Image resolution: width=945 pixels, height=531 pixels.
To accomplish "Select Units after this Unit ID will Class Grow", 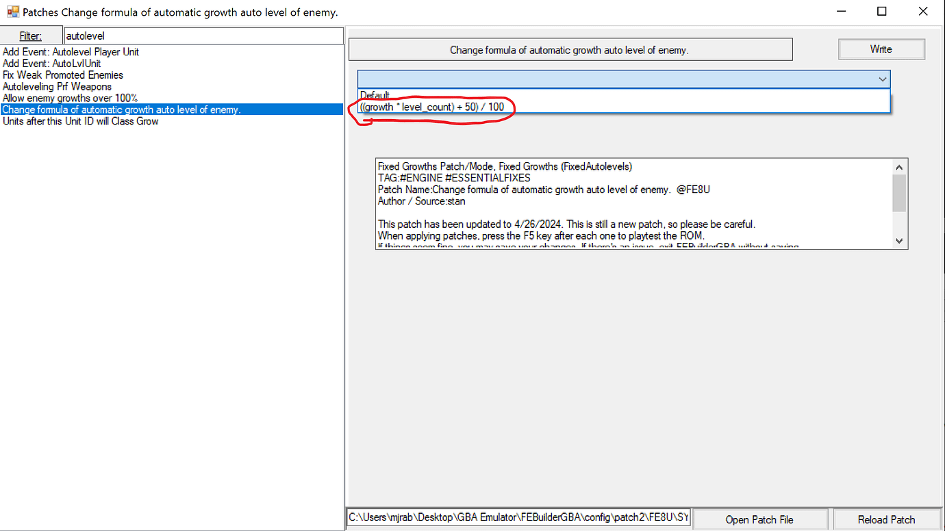I will tap(81, 122).
